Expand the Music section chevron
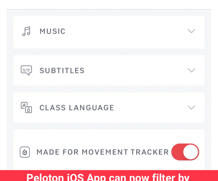The width and height of the screenshot is (218, 181). 191,31
